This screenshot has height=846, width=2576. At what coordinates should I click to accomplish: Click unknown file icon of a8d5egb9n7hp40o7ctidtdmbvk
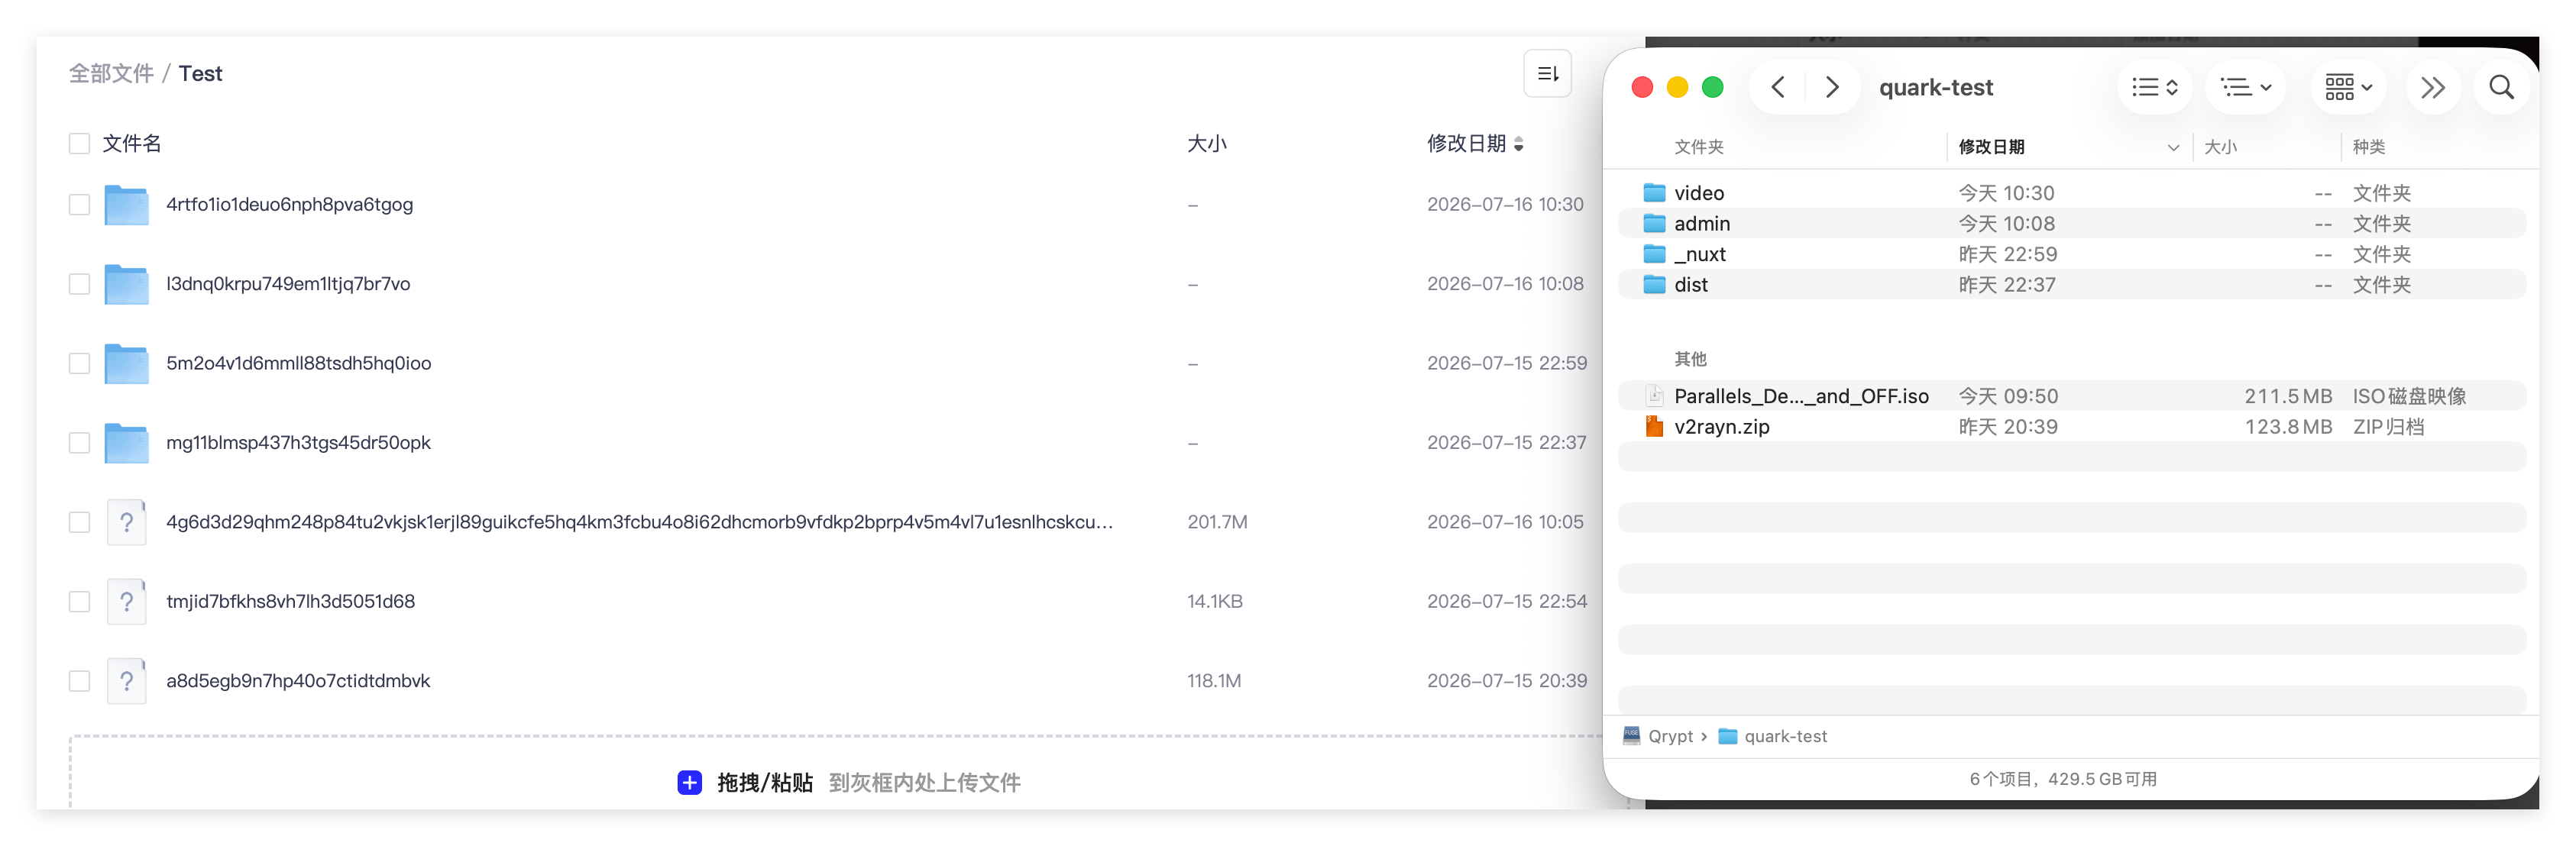tap(126, 681)
